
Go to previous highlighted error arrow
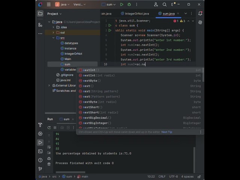tap(188, 21)
